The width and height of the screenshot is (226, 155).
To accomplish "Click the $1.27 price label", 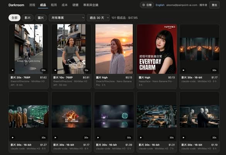I will tap(43, 145).
